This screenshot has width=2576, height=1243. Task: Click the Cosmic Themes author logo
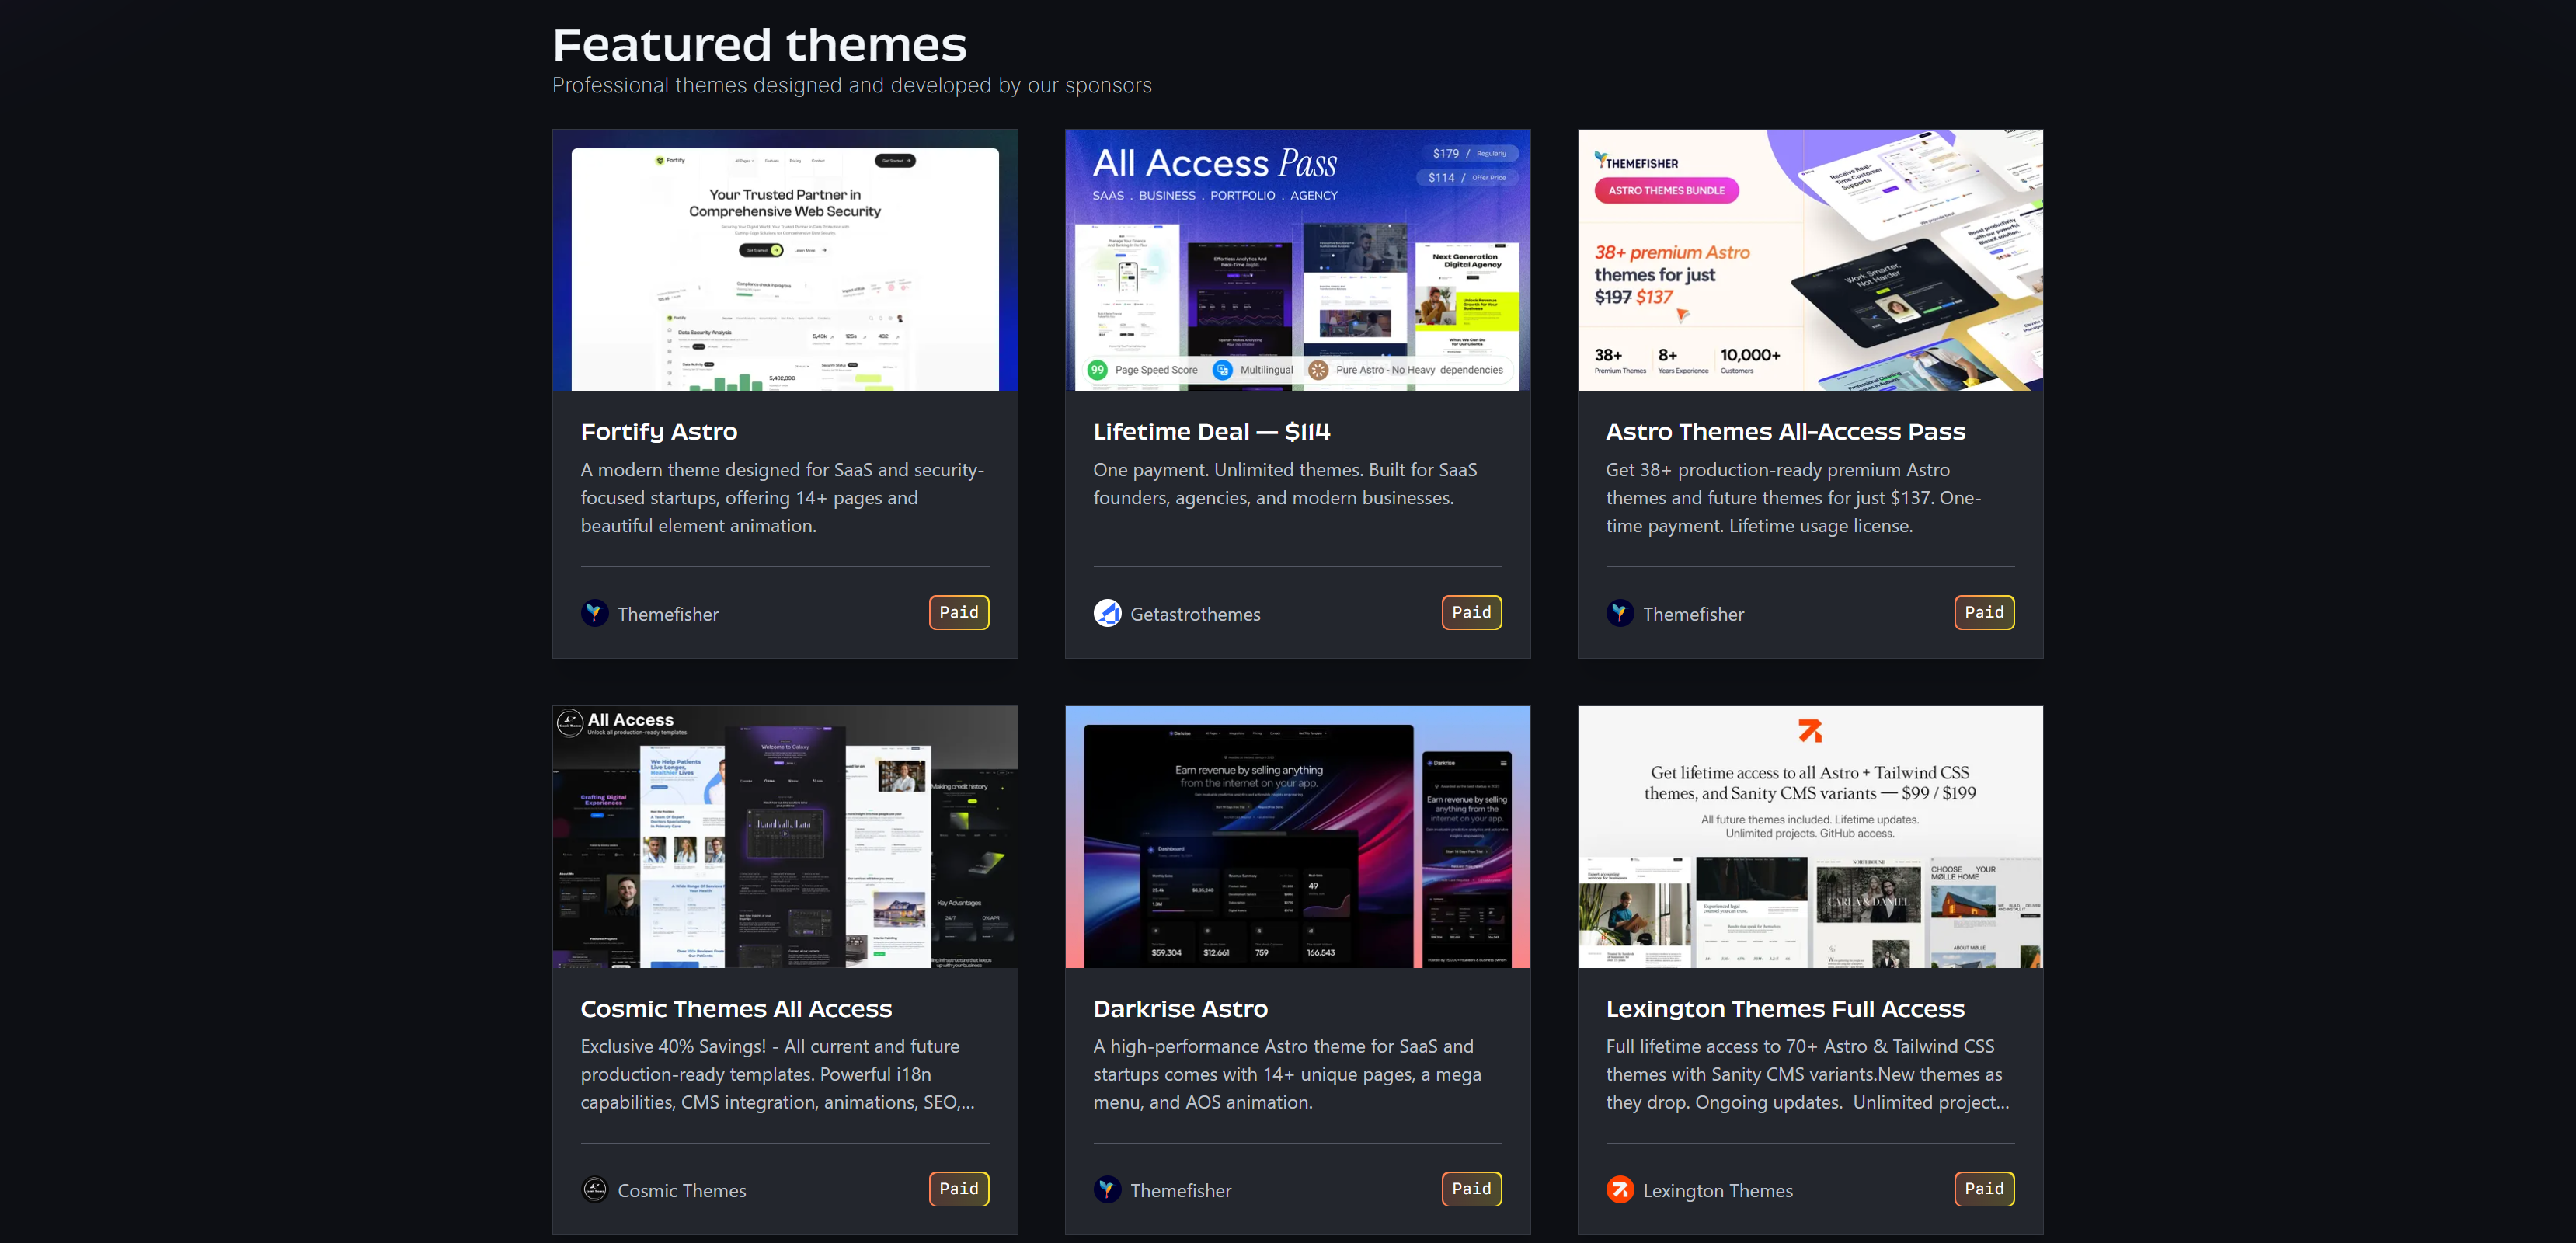(594, 1189)
